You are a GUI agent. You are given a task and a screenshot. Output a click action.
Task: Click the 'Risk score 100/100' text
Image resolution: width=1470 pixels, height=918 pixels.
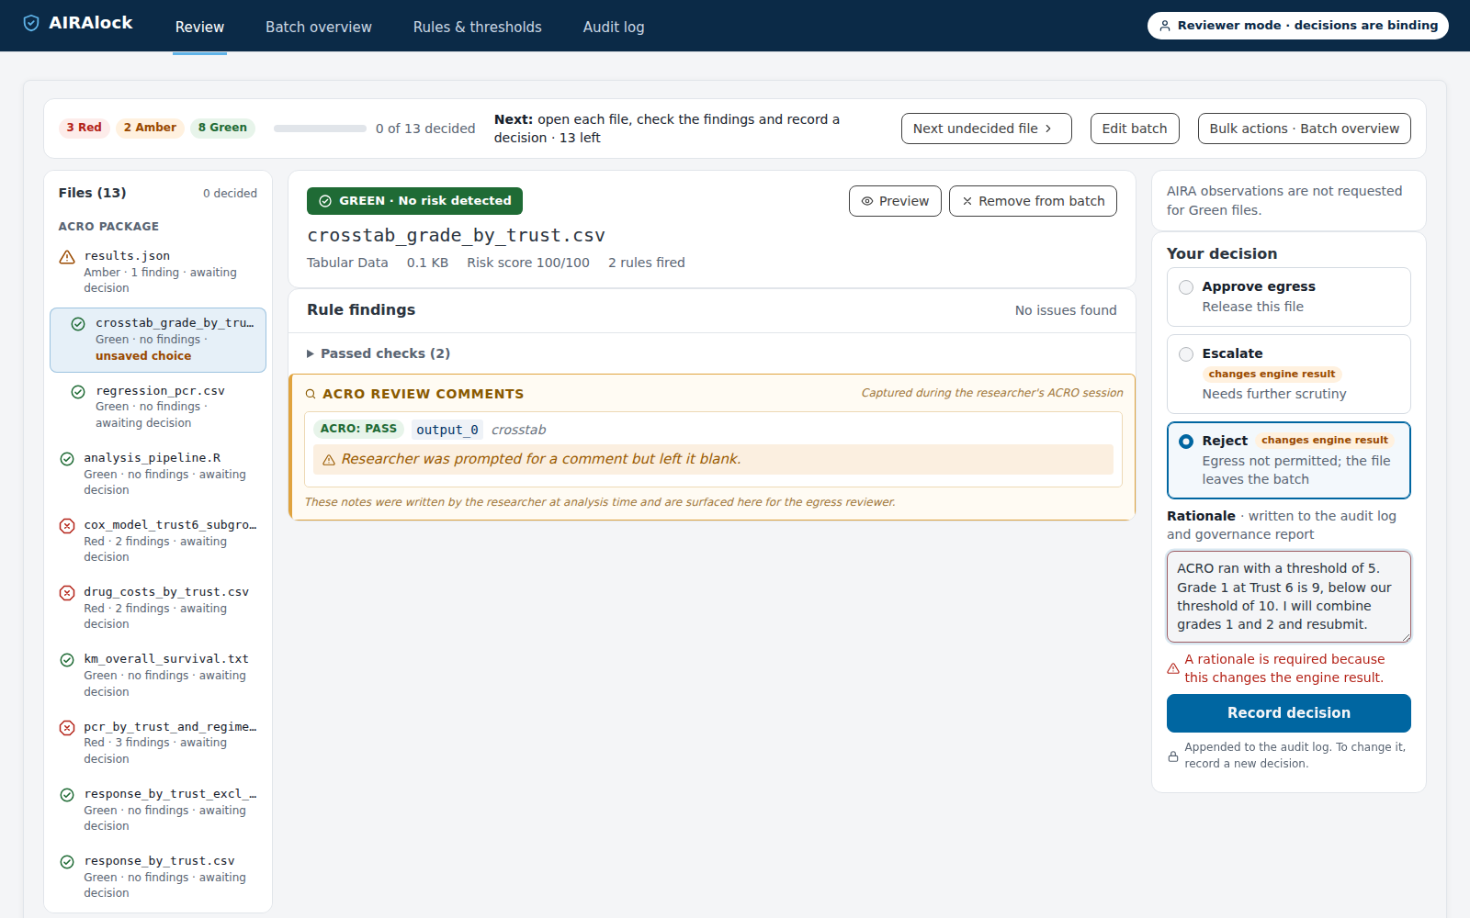[528, 263]
